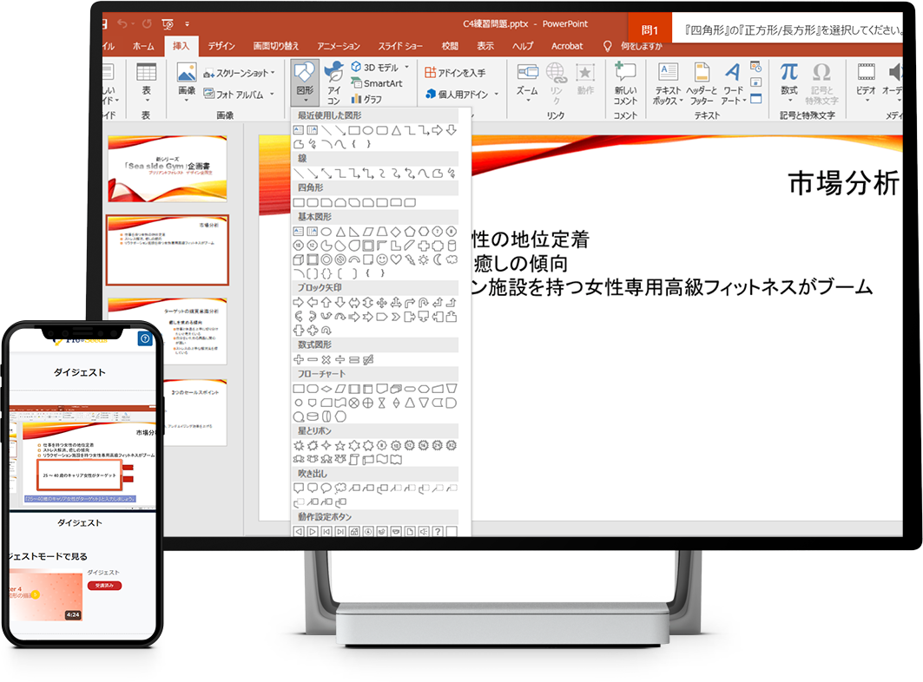Choose the right block arrow under ブロック矢印
This screenshot has width=923, height=682.
299,303
